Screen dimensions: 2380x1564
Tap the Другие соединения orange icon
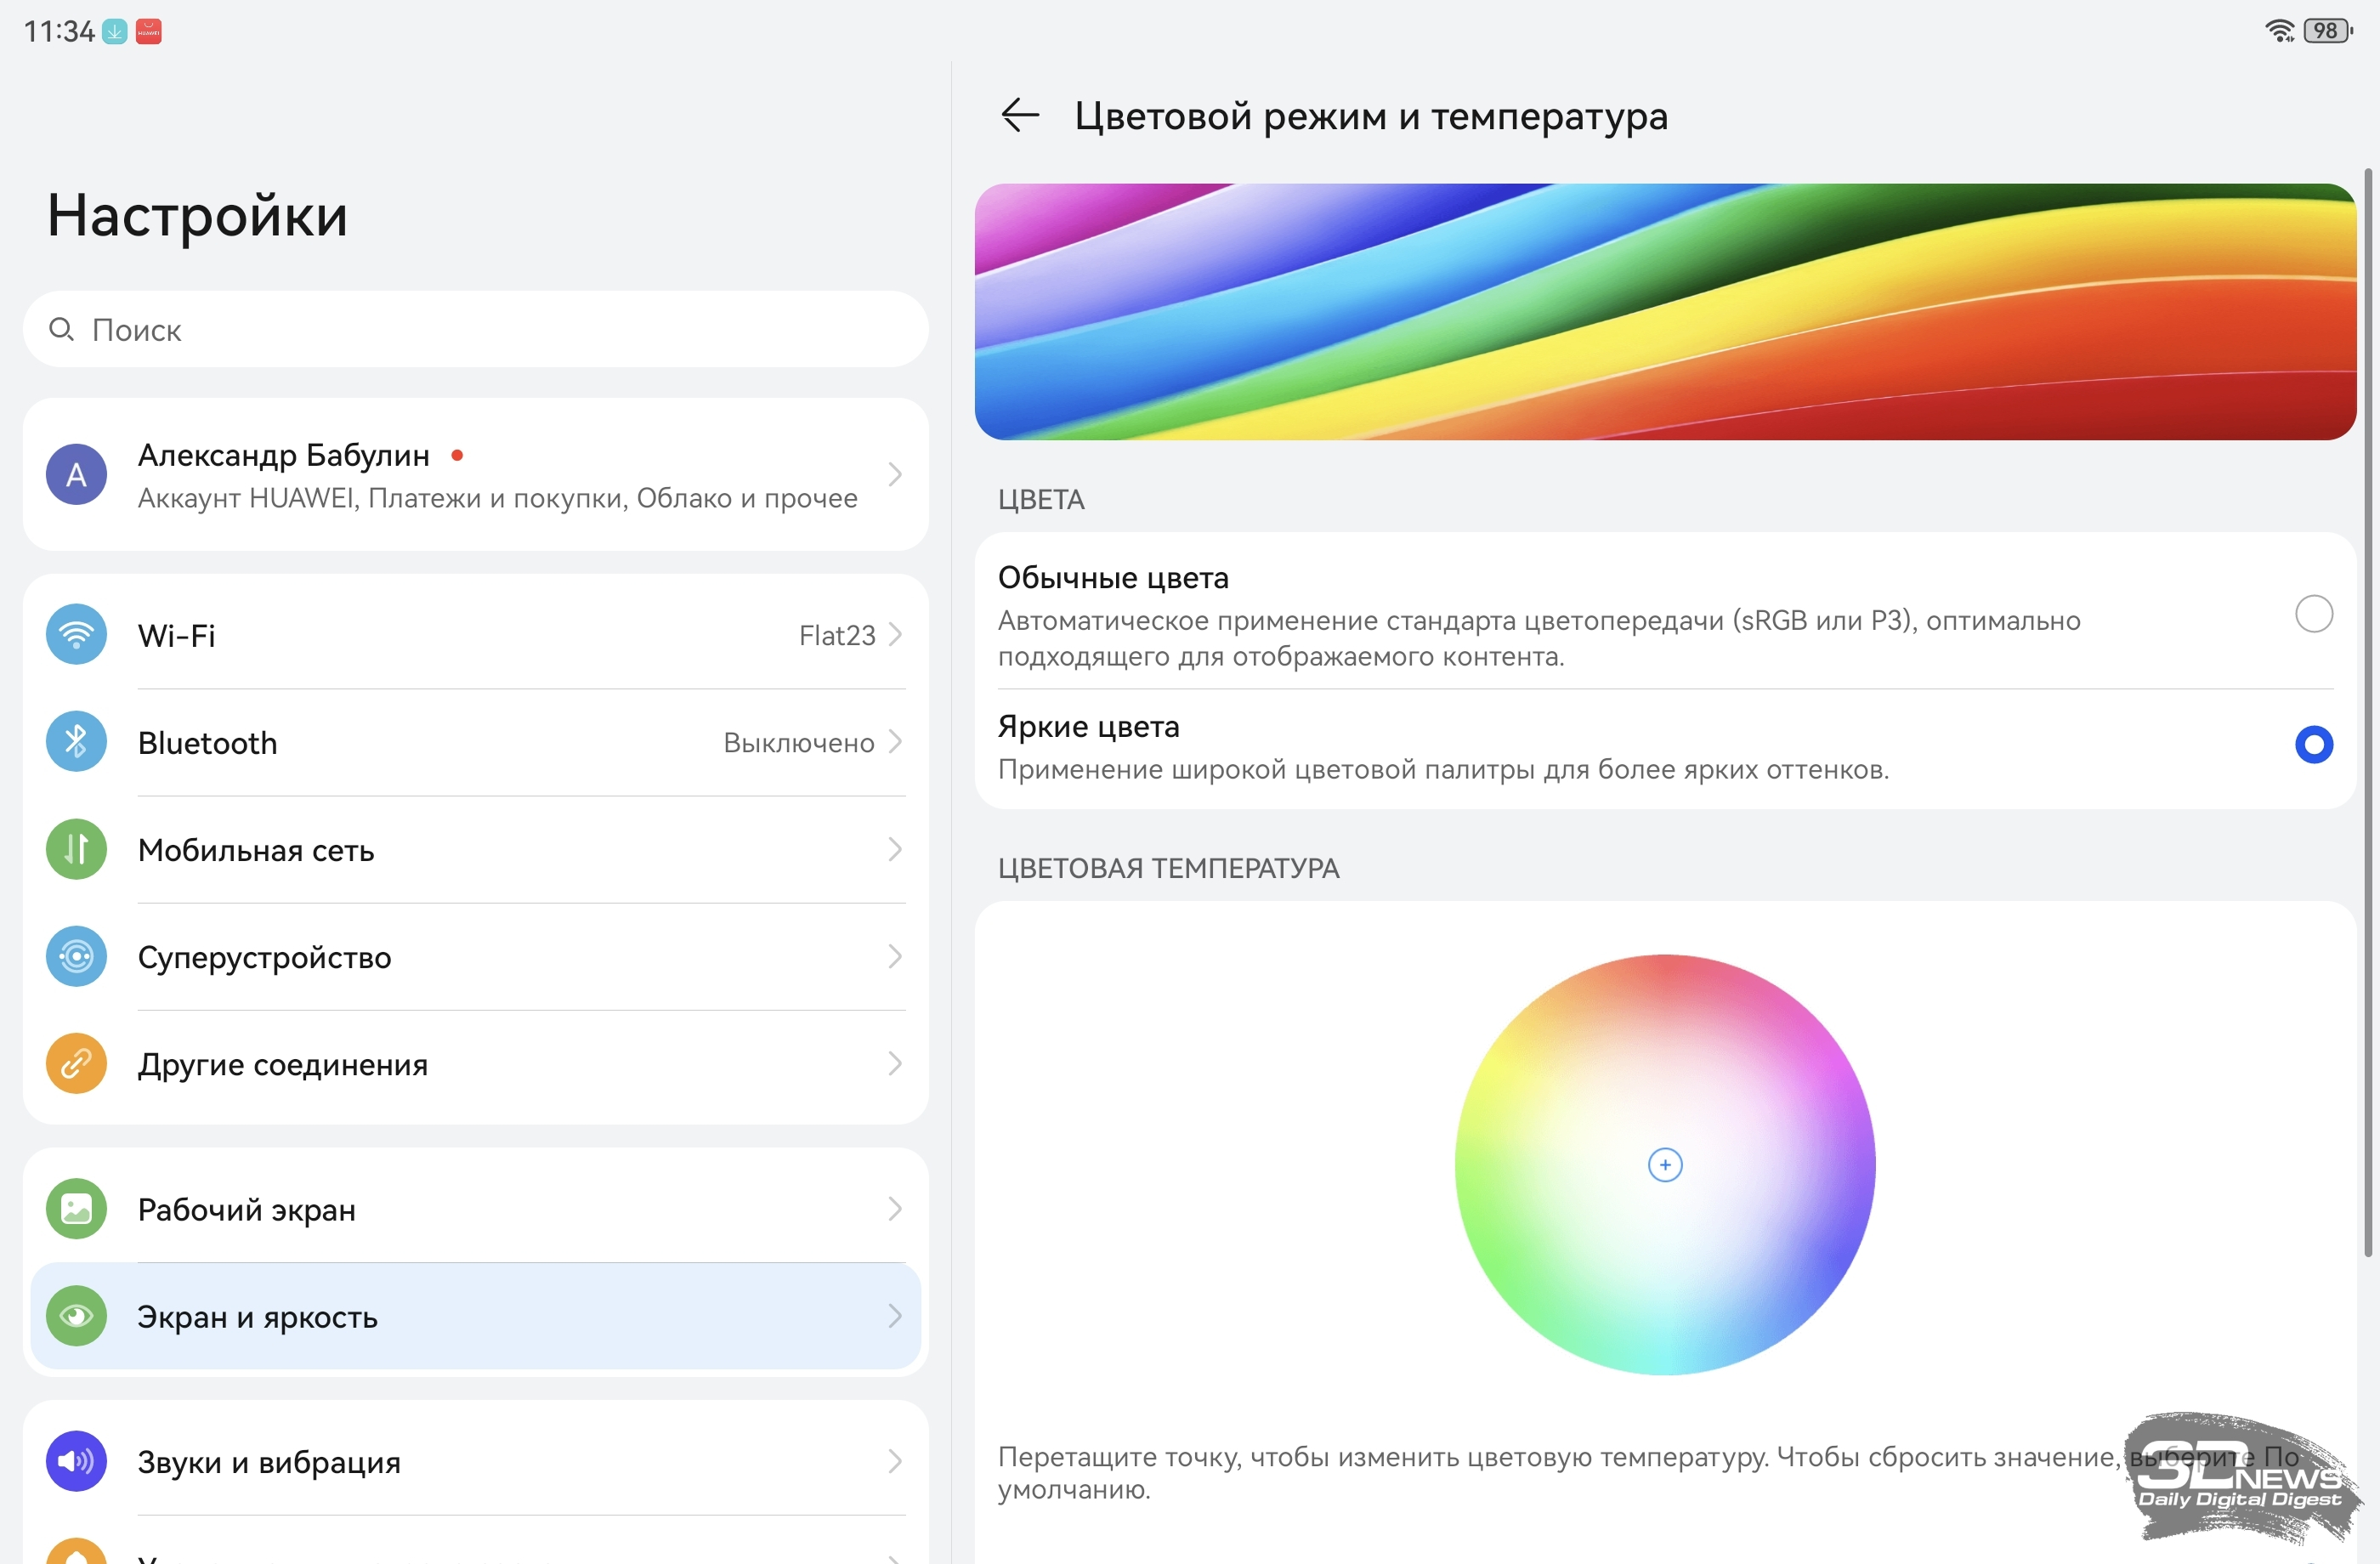pyautogui.click(x=76, y=1063)
